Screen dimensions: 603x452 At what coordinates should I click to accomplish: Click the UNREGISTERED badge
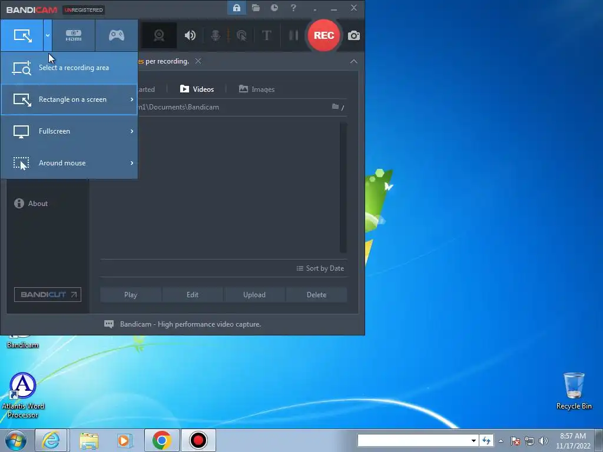[84, 9]
